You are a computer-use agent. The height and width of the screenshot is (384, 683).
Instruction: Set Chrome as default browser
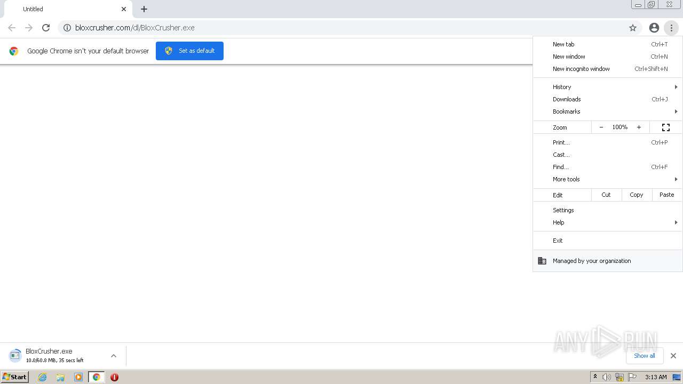(x=189, y=51)
